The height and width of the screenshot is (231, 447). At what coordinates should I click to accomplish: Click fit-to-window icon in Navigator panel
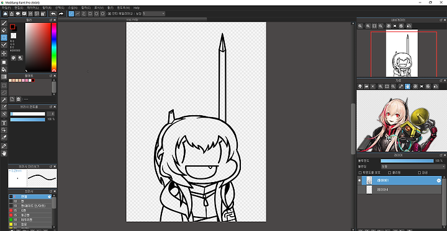374,26
